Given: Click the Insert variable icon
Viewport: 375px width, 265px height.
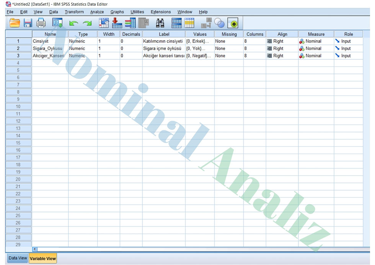Looking at the screenshot, I should click(189, 23).
